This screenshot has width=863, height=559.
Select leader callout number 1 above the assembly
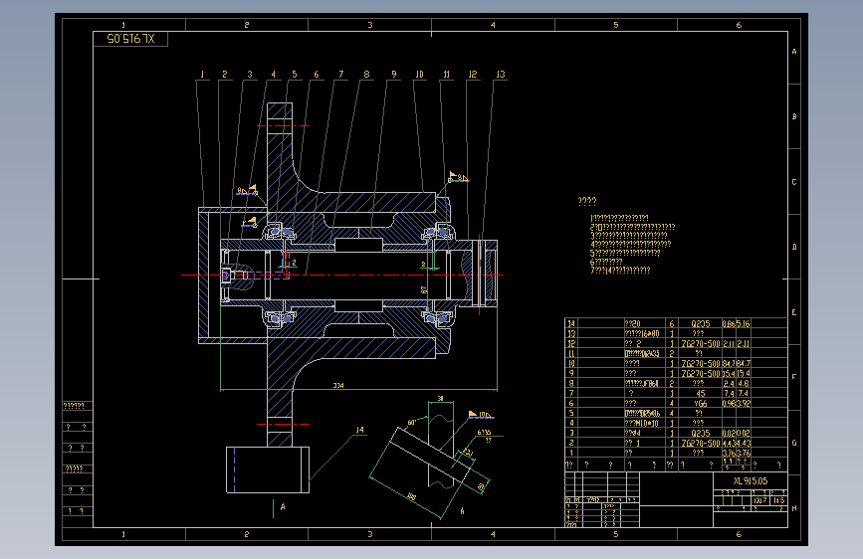(x=202, y=75)
